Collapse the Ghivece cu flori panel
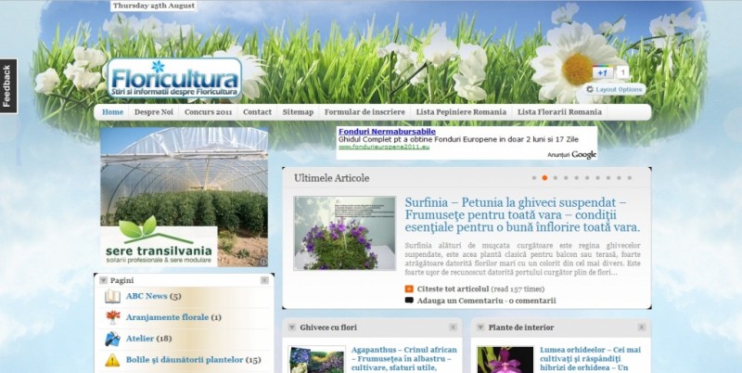This screenshot has width=742, height=373. (291, 328)
